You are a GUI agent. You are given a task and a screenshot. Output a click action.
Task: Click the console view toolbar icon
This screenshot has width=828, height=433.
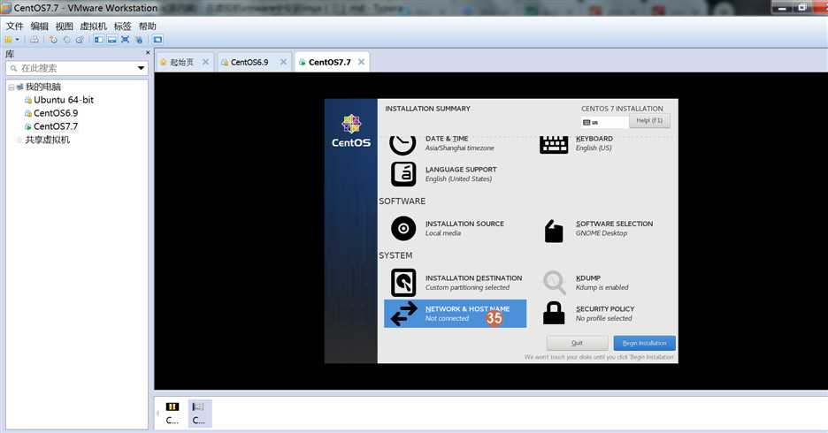(x=157, y=40)
